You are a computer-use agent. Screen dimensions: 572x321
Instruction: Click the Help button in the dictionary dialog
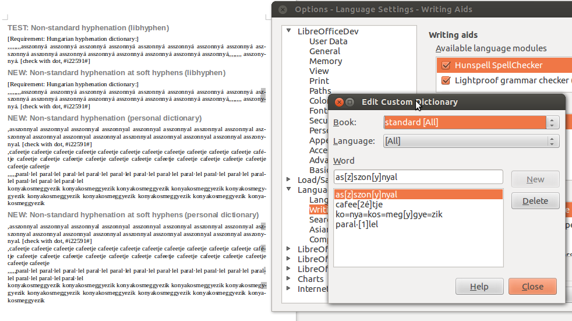point(479,287)
